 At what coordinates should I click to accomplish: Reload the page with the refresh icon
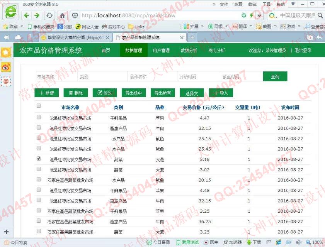pos(49,15)
